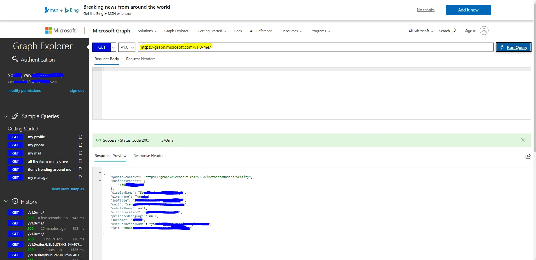Viewport: 536px width, 260px height.
Task: Open docs icon for my profile query
Action: (81, 137)
